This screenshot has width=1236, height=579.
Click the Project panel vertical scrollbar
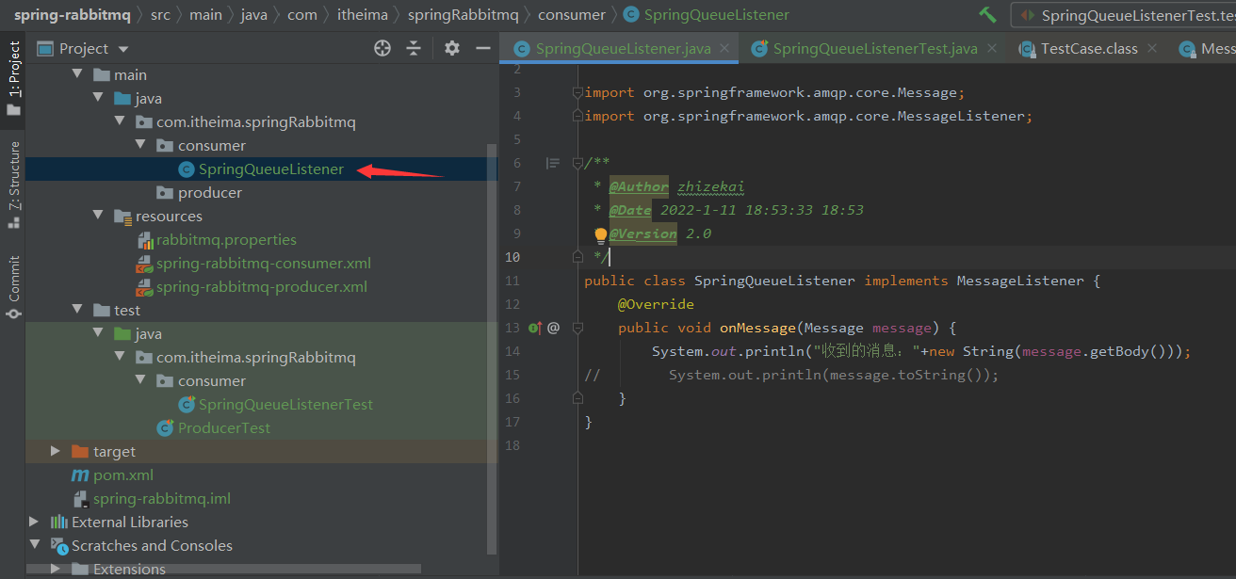click(491, 348)
